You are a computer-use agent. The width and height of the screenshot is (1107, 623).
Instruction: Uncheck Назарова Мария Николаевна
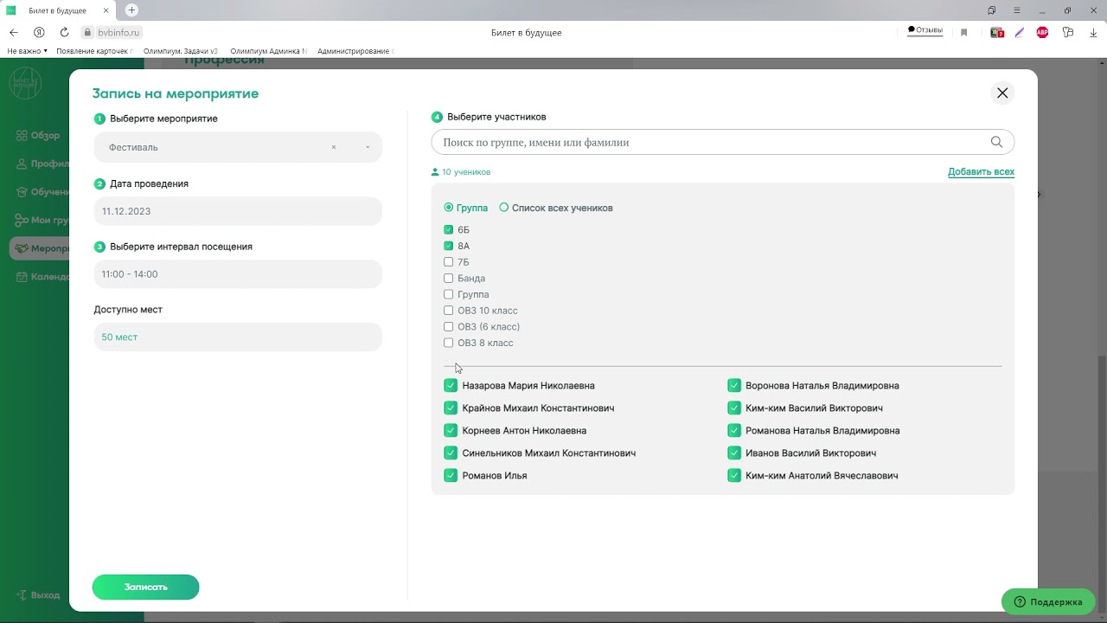451,386
